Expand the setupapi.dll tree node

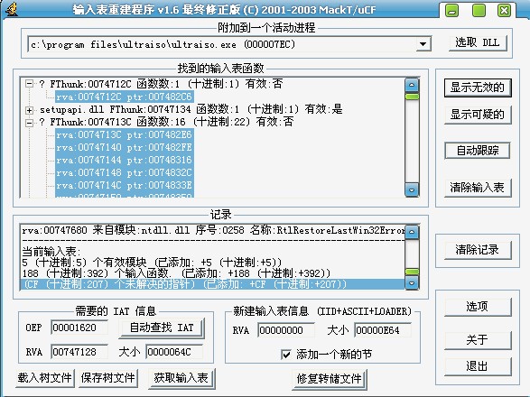[30, 110]
